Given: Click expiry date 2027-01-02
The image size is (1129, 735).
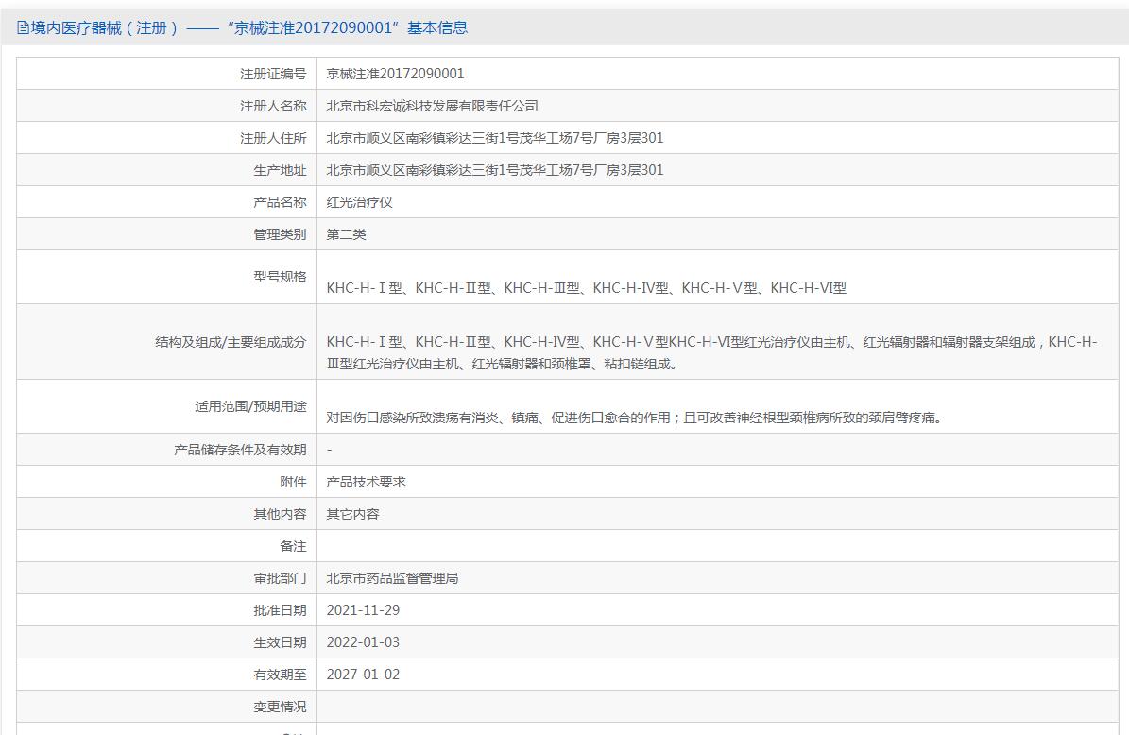Looking at the screenshot, I should coord(363,675).
